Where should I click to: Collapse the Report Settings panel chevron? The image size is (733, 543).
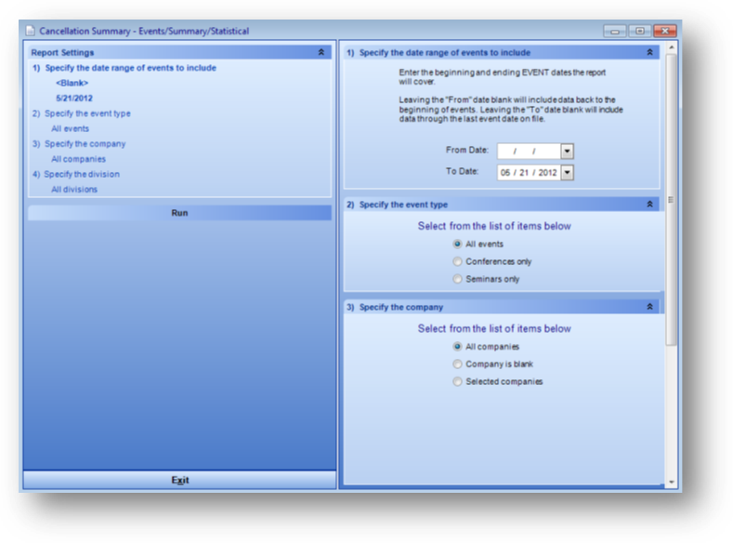[x=321, y=53]
